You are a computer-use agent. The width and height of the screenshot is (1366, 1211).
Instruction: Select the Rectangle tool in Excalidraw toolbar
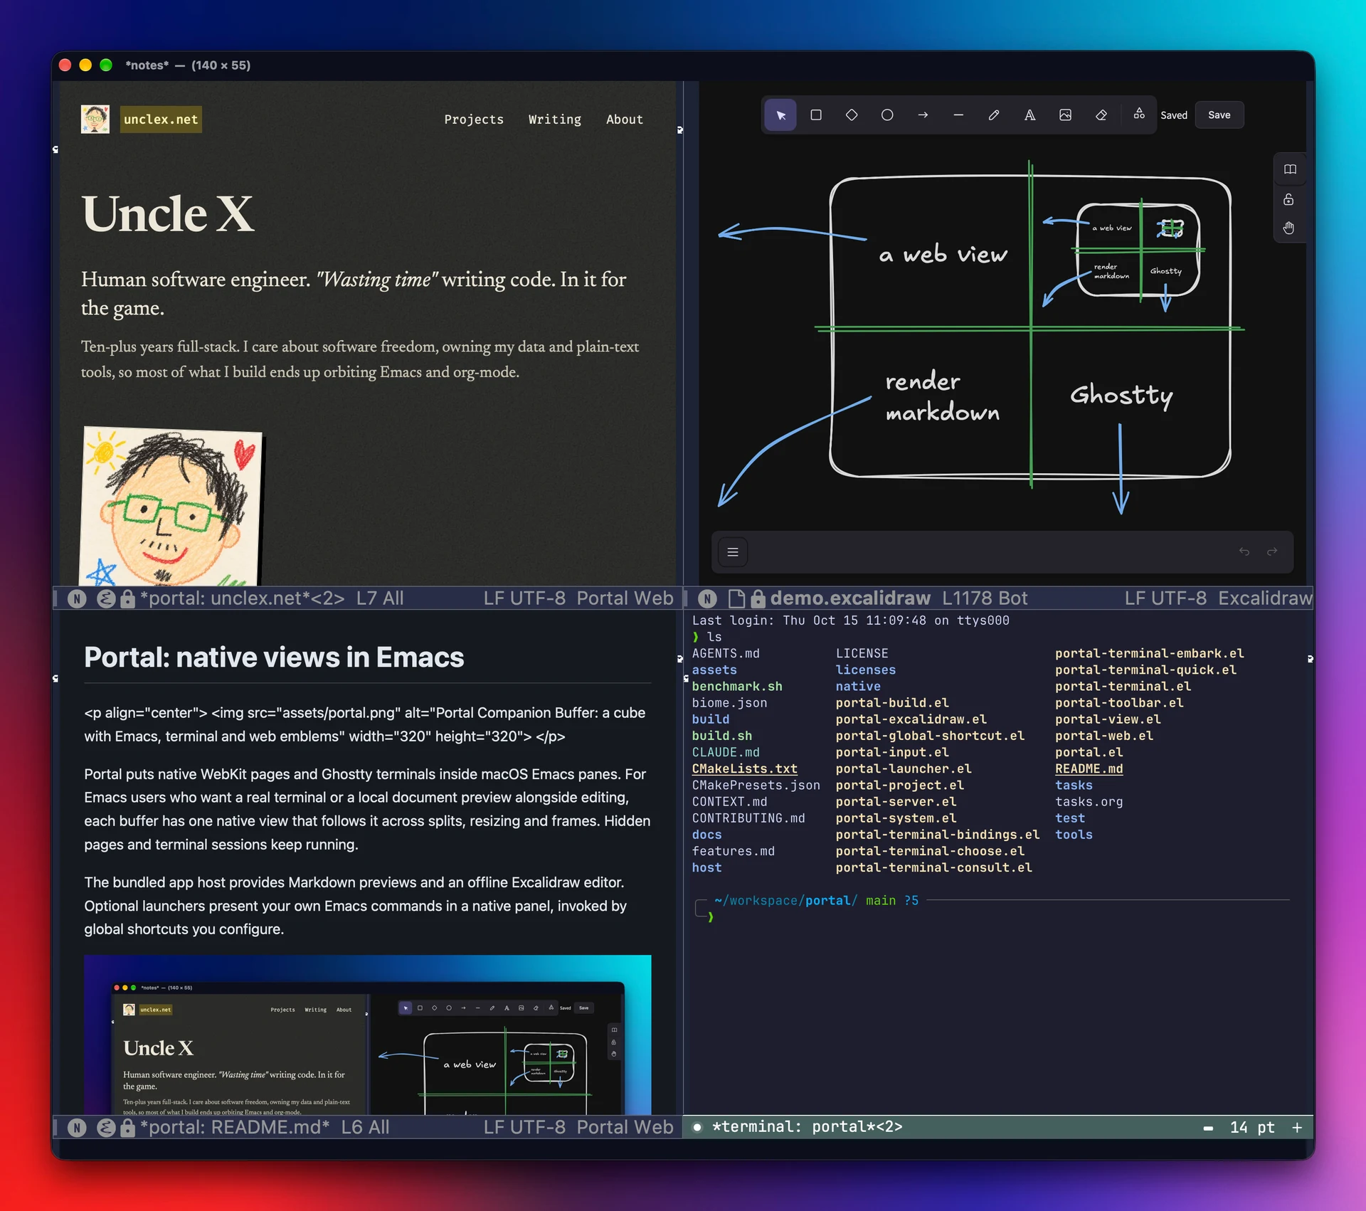(816, 115)
